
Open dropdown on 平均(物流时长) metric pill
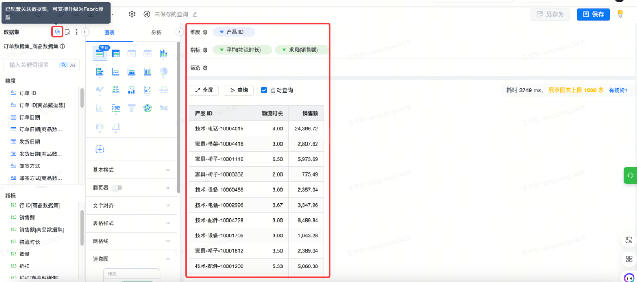(222, 50)
